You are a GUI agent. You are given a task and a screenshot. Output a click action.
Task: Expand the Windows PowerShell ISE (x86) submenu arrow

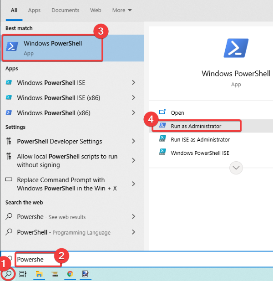133,97
